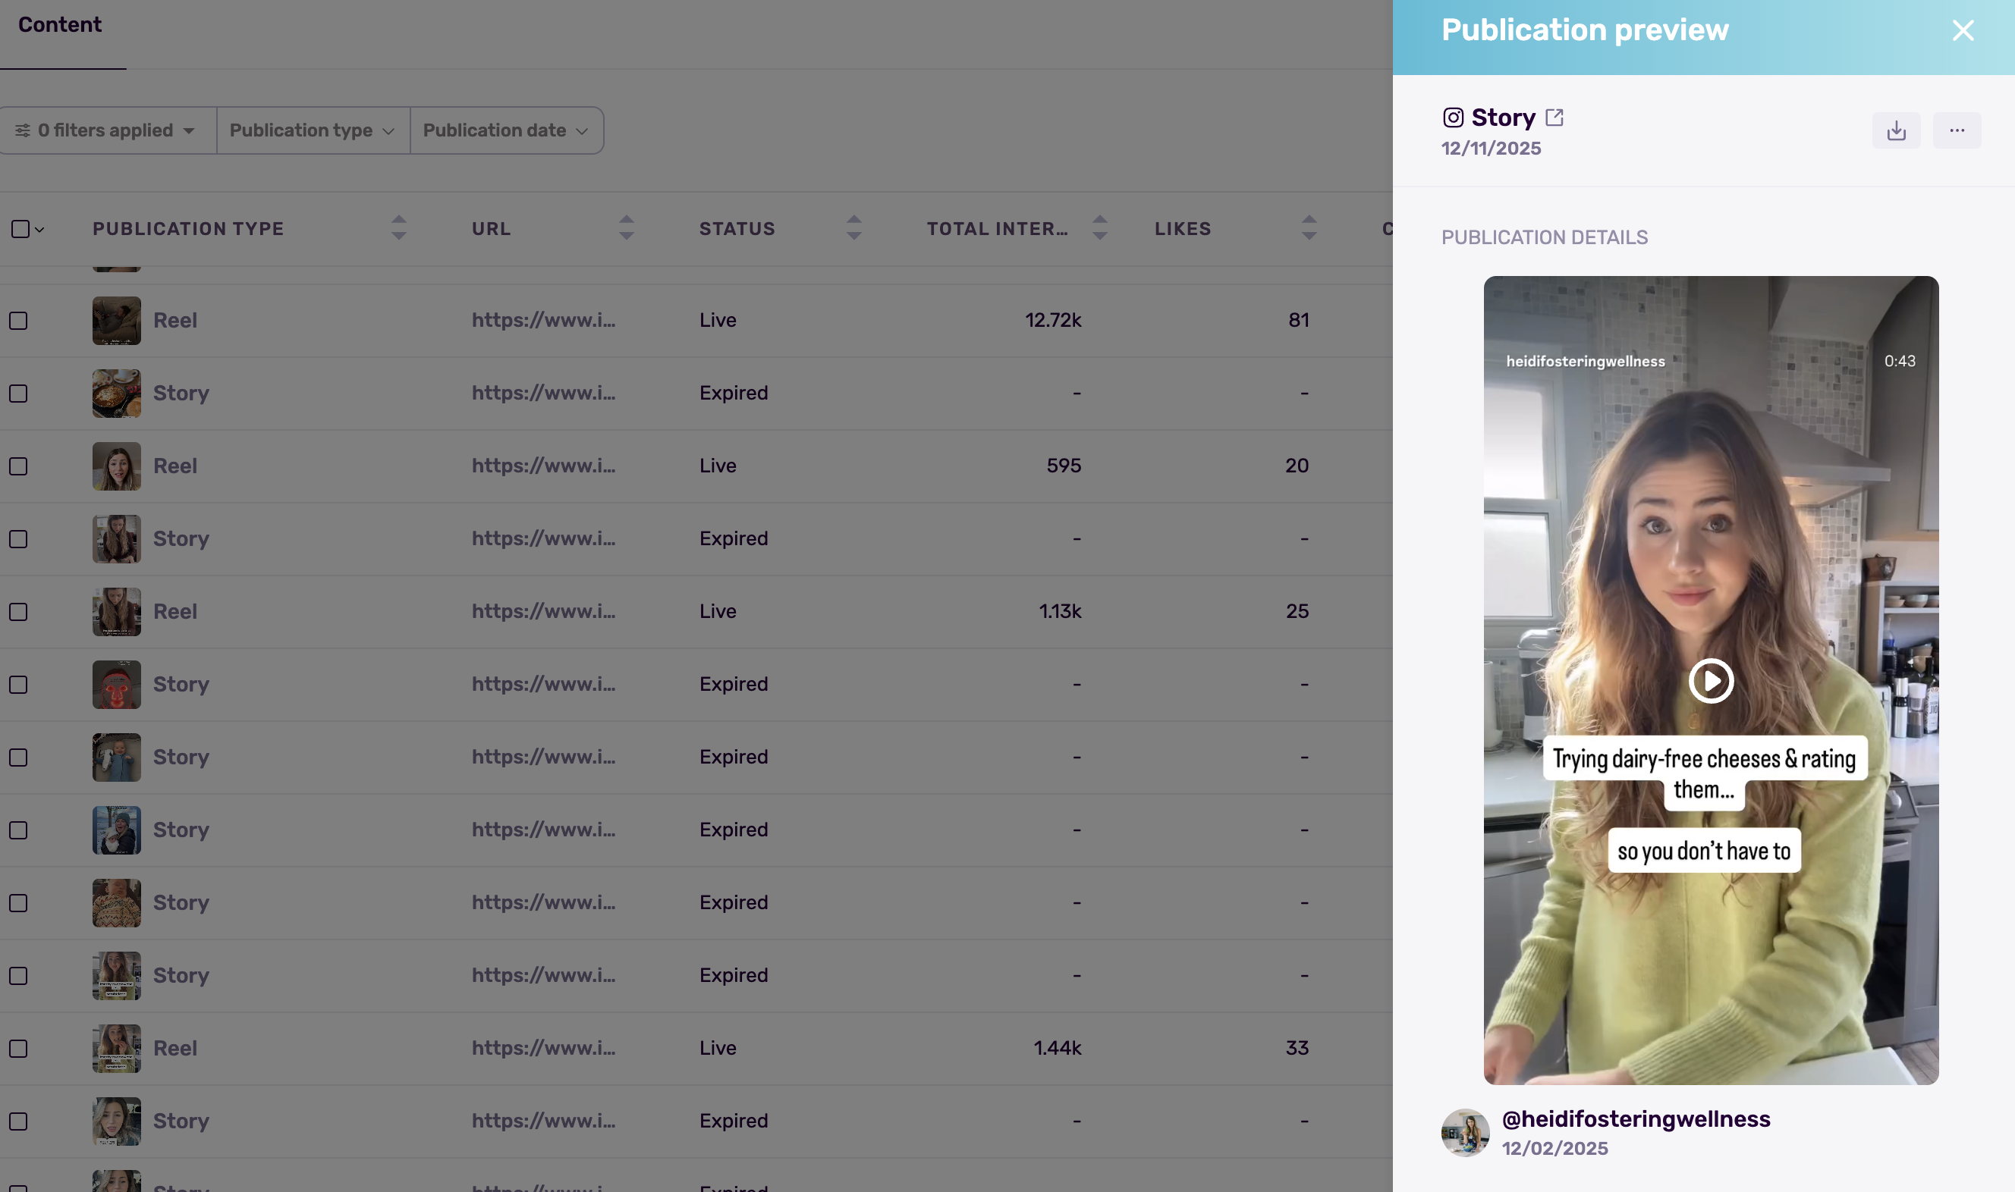Expand the chevron next to select-all checkbox
Viewport: 2015px width, 1192px height.
pos(39,230)
